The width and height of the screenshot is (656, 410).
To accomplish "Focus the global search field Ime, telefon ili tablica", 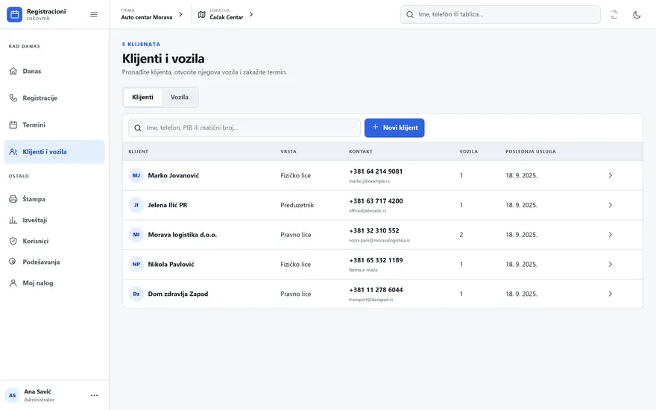I will pos(500,15).
